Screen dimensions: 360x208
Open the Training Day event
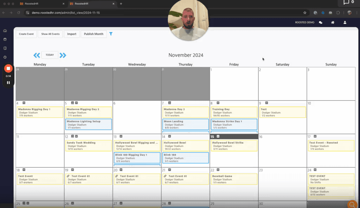234,112
